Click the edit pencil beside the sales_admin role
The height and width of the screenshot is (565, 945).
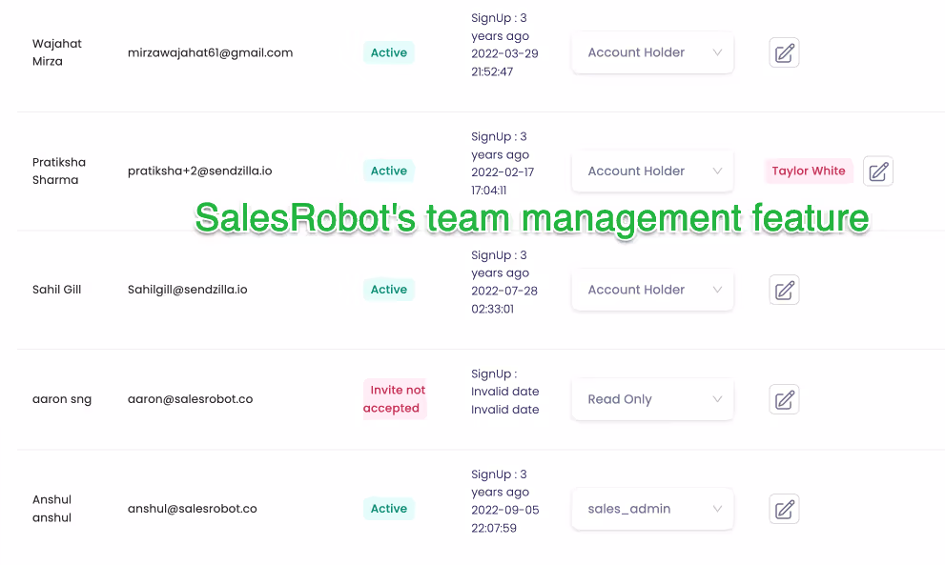click(784, 509)
